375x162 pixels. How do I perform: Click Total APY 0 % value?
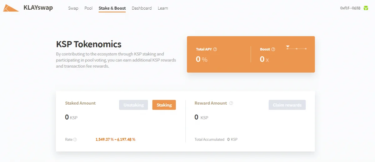(x=202, y=59)
